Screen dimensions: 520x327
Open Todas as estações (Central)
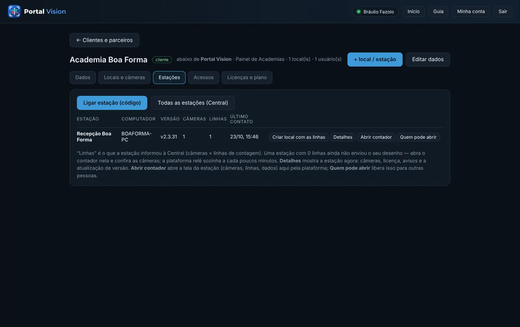tap(193, 103)
